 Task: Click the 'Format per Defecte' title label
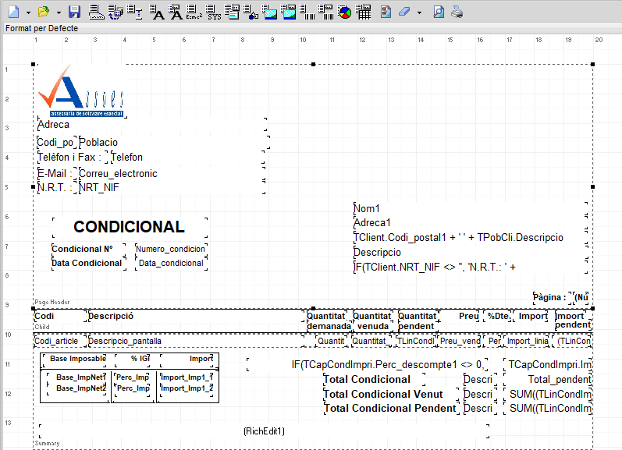pos(41,28)
